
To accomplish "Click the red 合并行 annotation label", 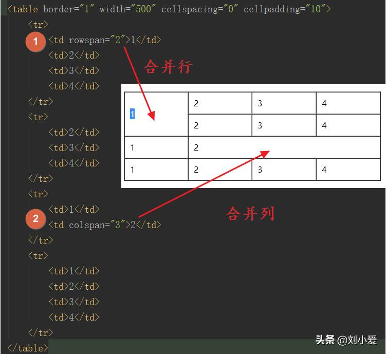I will (168, 67).
